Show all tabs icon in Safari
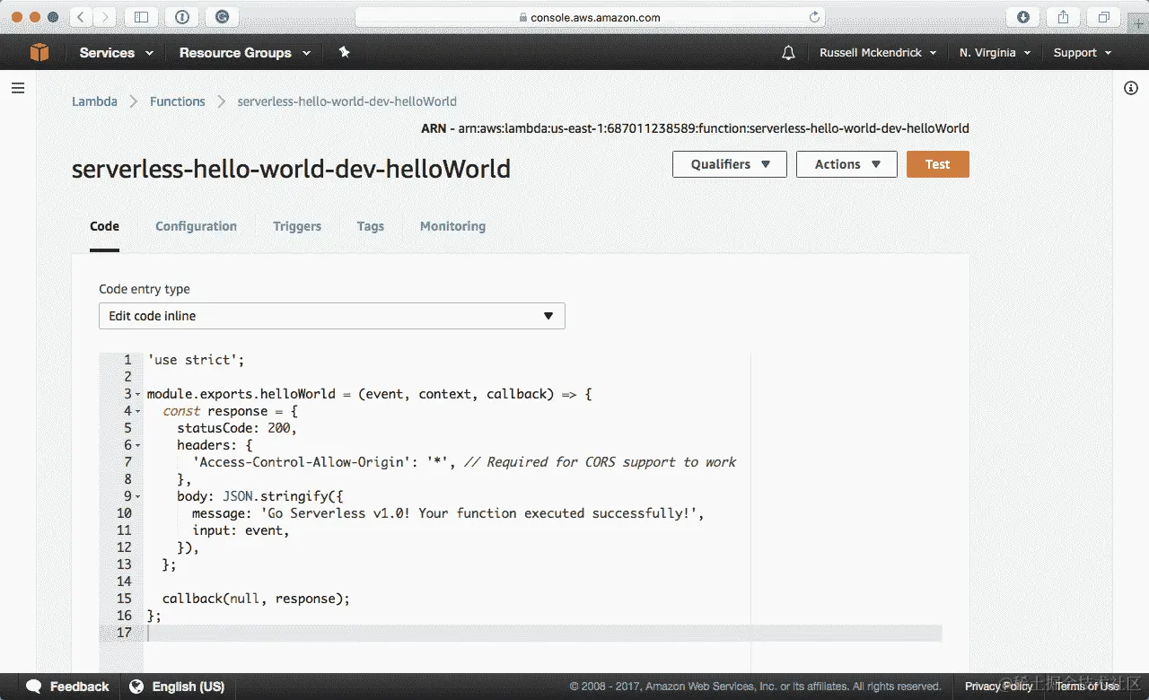 click(x=1103, y=17)
